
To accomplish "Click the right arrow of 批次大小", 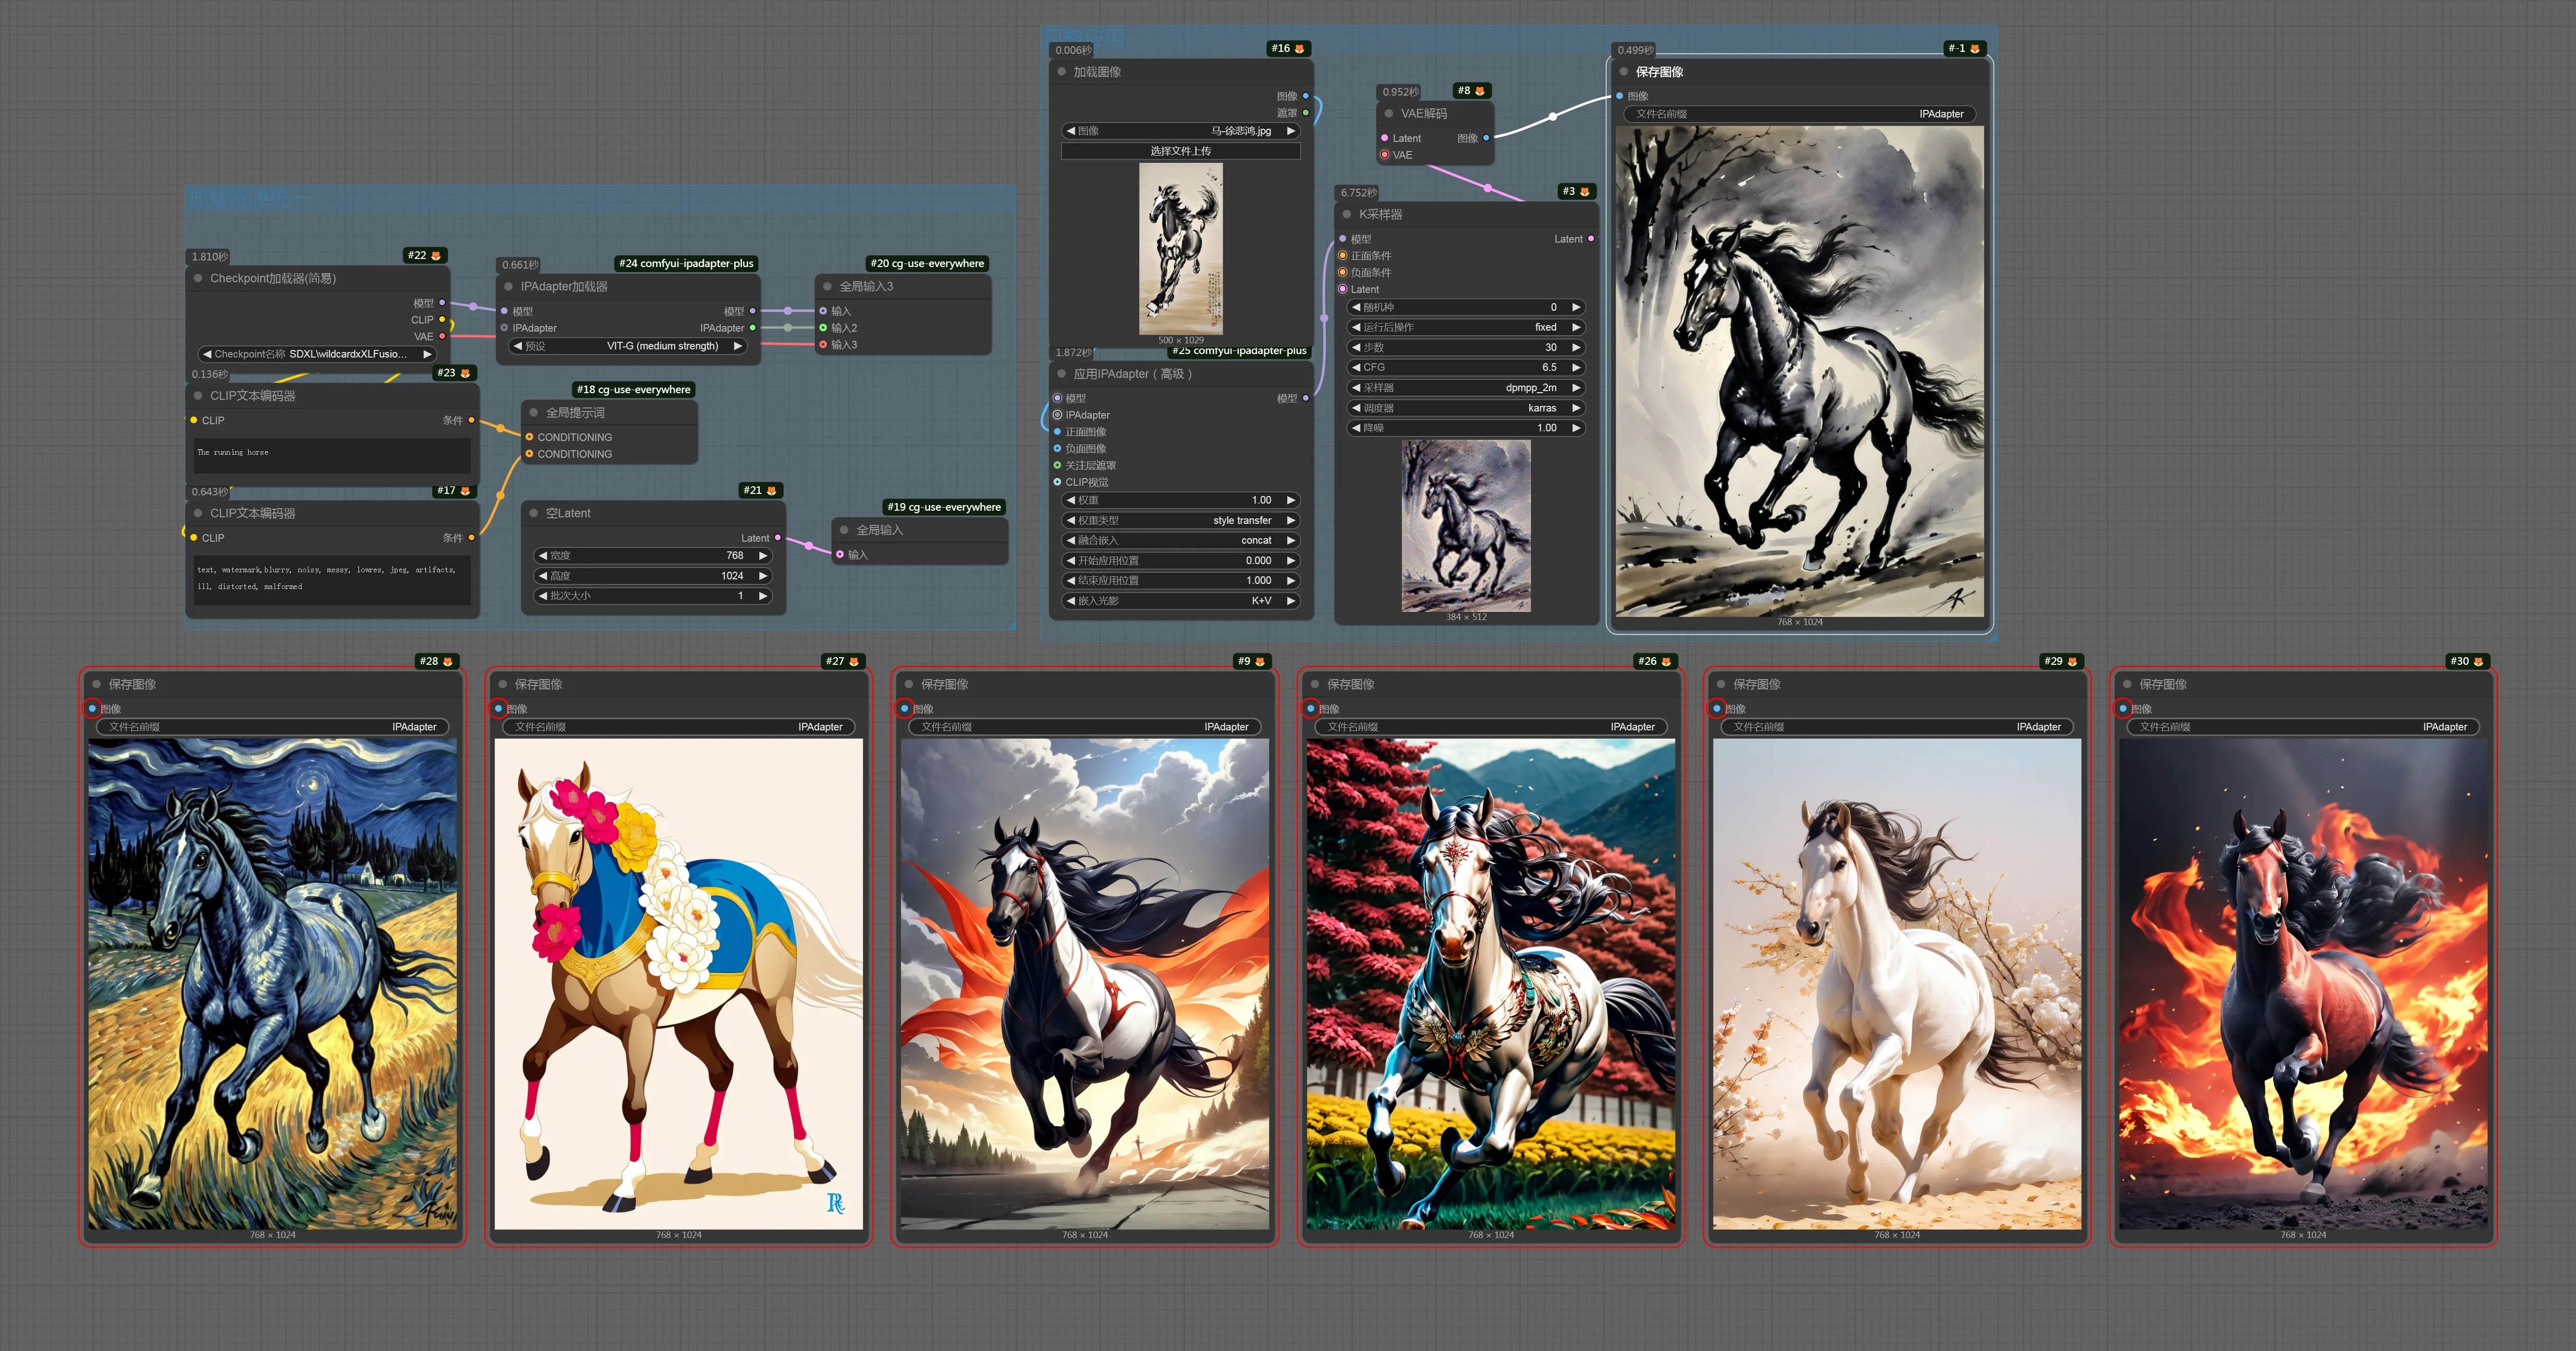I will (763, 596).
